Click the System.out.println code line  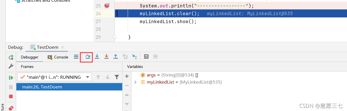click(197, 6)
